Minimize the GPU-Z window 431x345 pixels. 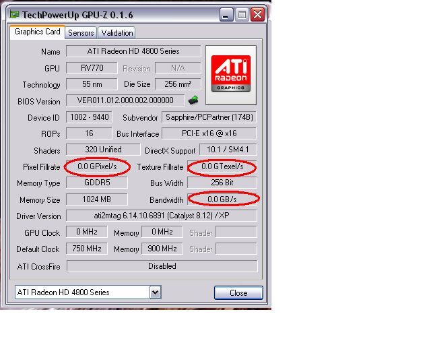(226, 15)
